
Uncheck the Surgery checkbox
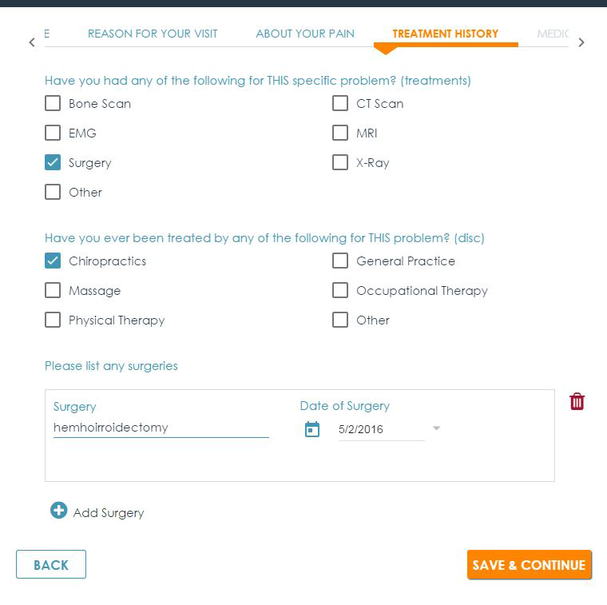[53, 163]
